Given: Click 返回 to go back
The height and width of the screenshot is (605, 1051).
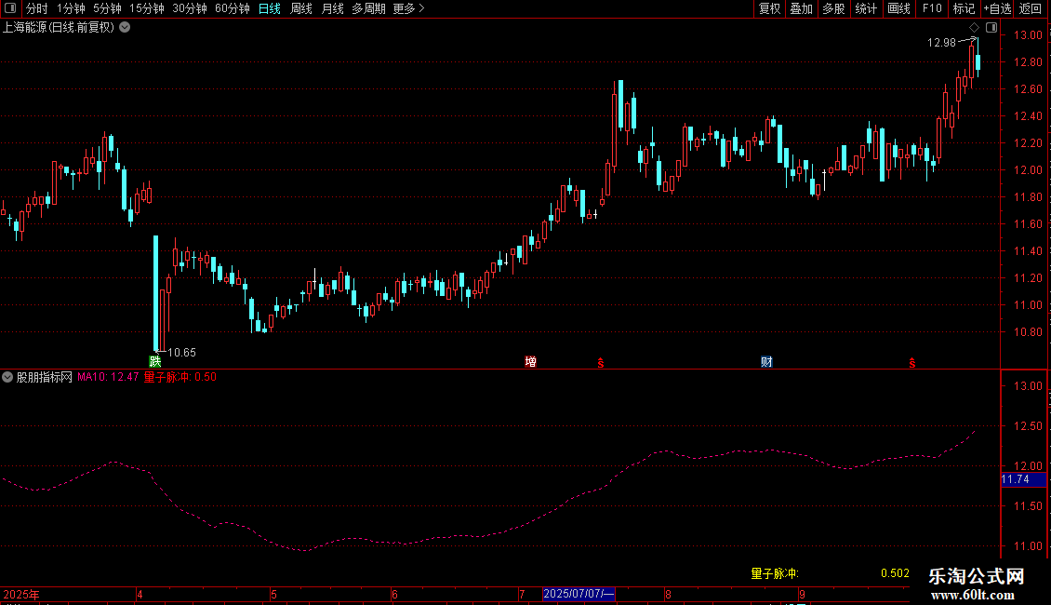Looking at the screenshot, I should [1031, 8].
